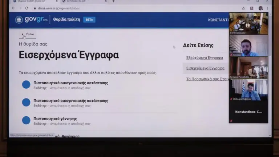Open the Εισερχόμενα Έγγραφα sidebar link
279x157 pixels.
point(205,68)
